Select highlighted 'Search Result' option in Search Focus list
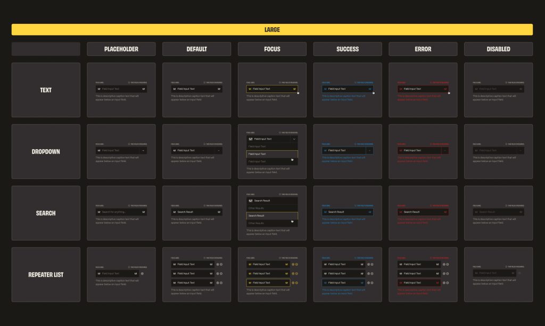Image resolution: width=545 pixels, height=326 pixels. [x=272, y=216]
